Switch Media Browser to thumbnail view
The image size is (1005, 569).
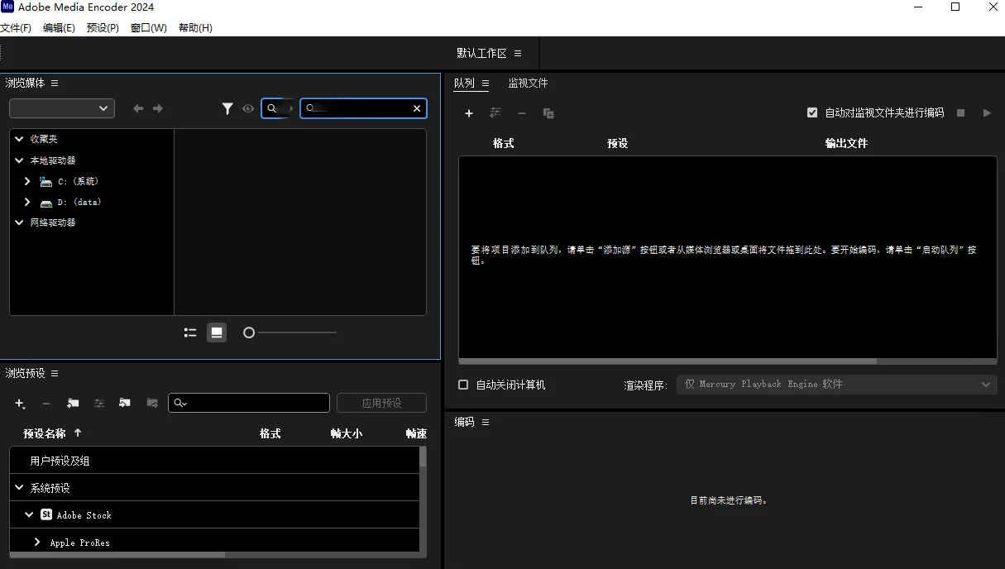[x=217, y=332]
